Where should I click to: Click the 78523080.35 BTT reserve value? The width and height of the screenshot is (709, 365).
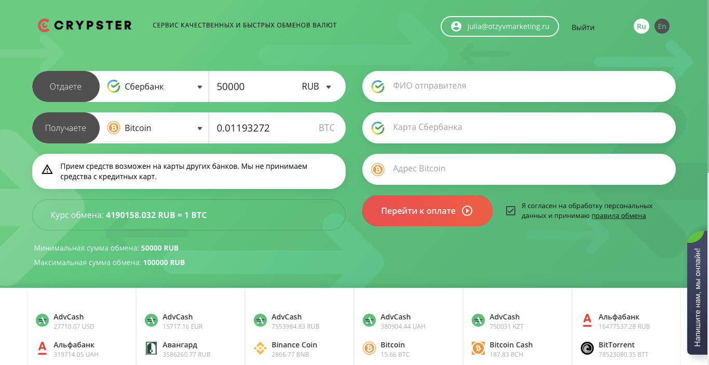point(623,355)
